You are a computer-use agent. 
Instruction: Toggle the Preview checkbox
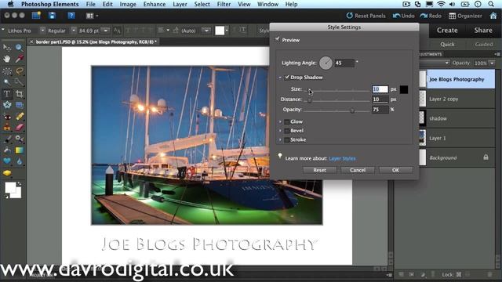pos(277,40)
